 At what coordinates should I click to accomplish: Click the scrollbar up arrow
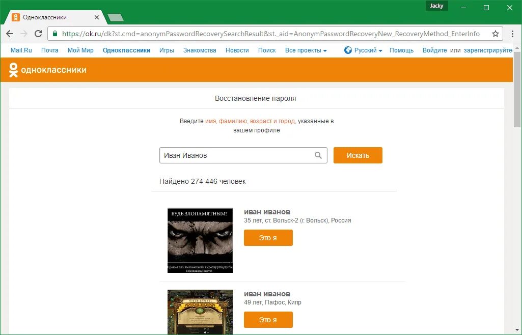click(x=517, y=47)
